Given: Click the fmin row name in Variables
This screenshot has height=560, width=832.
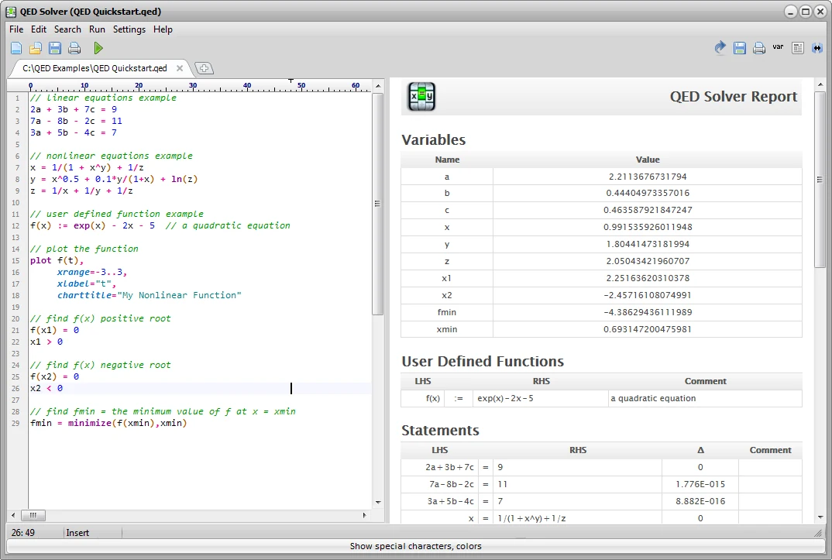Looking at the screenshot, I should tap(447, 312).
